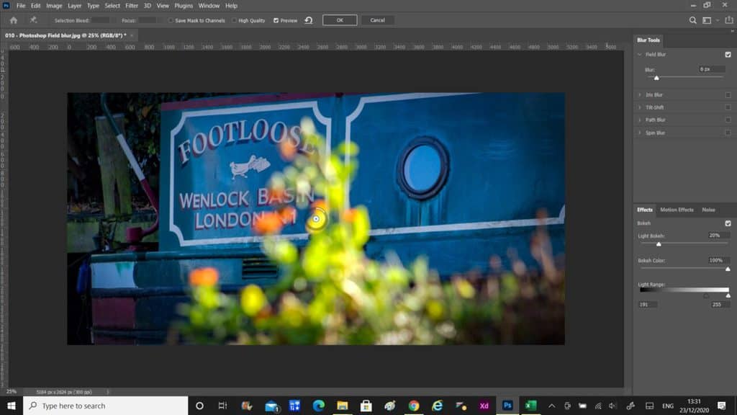Viewport: 737px width, 415px height.
Task: Open Excel from the taskbar
Action: 531,406
